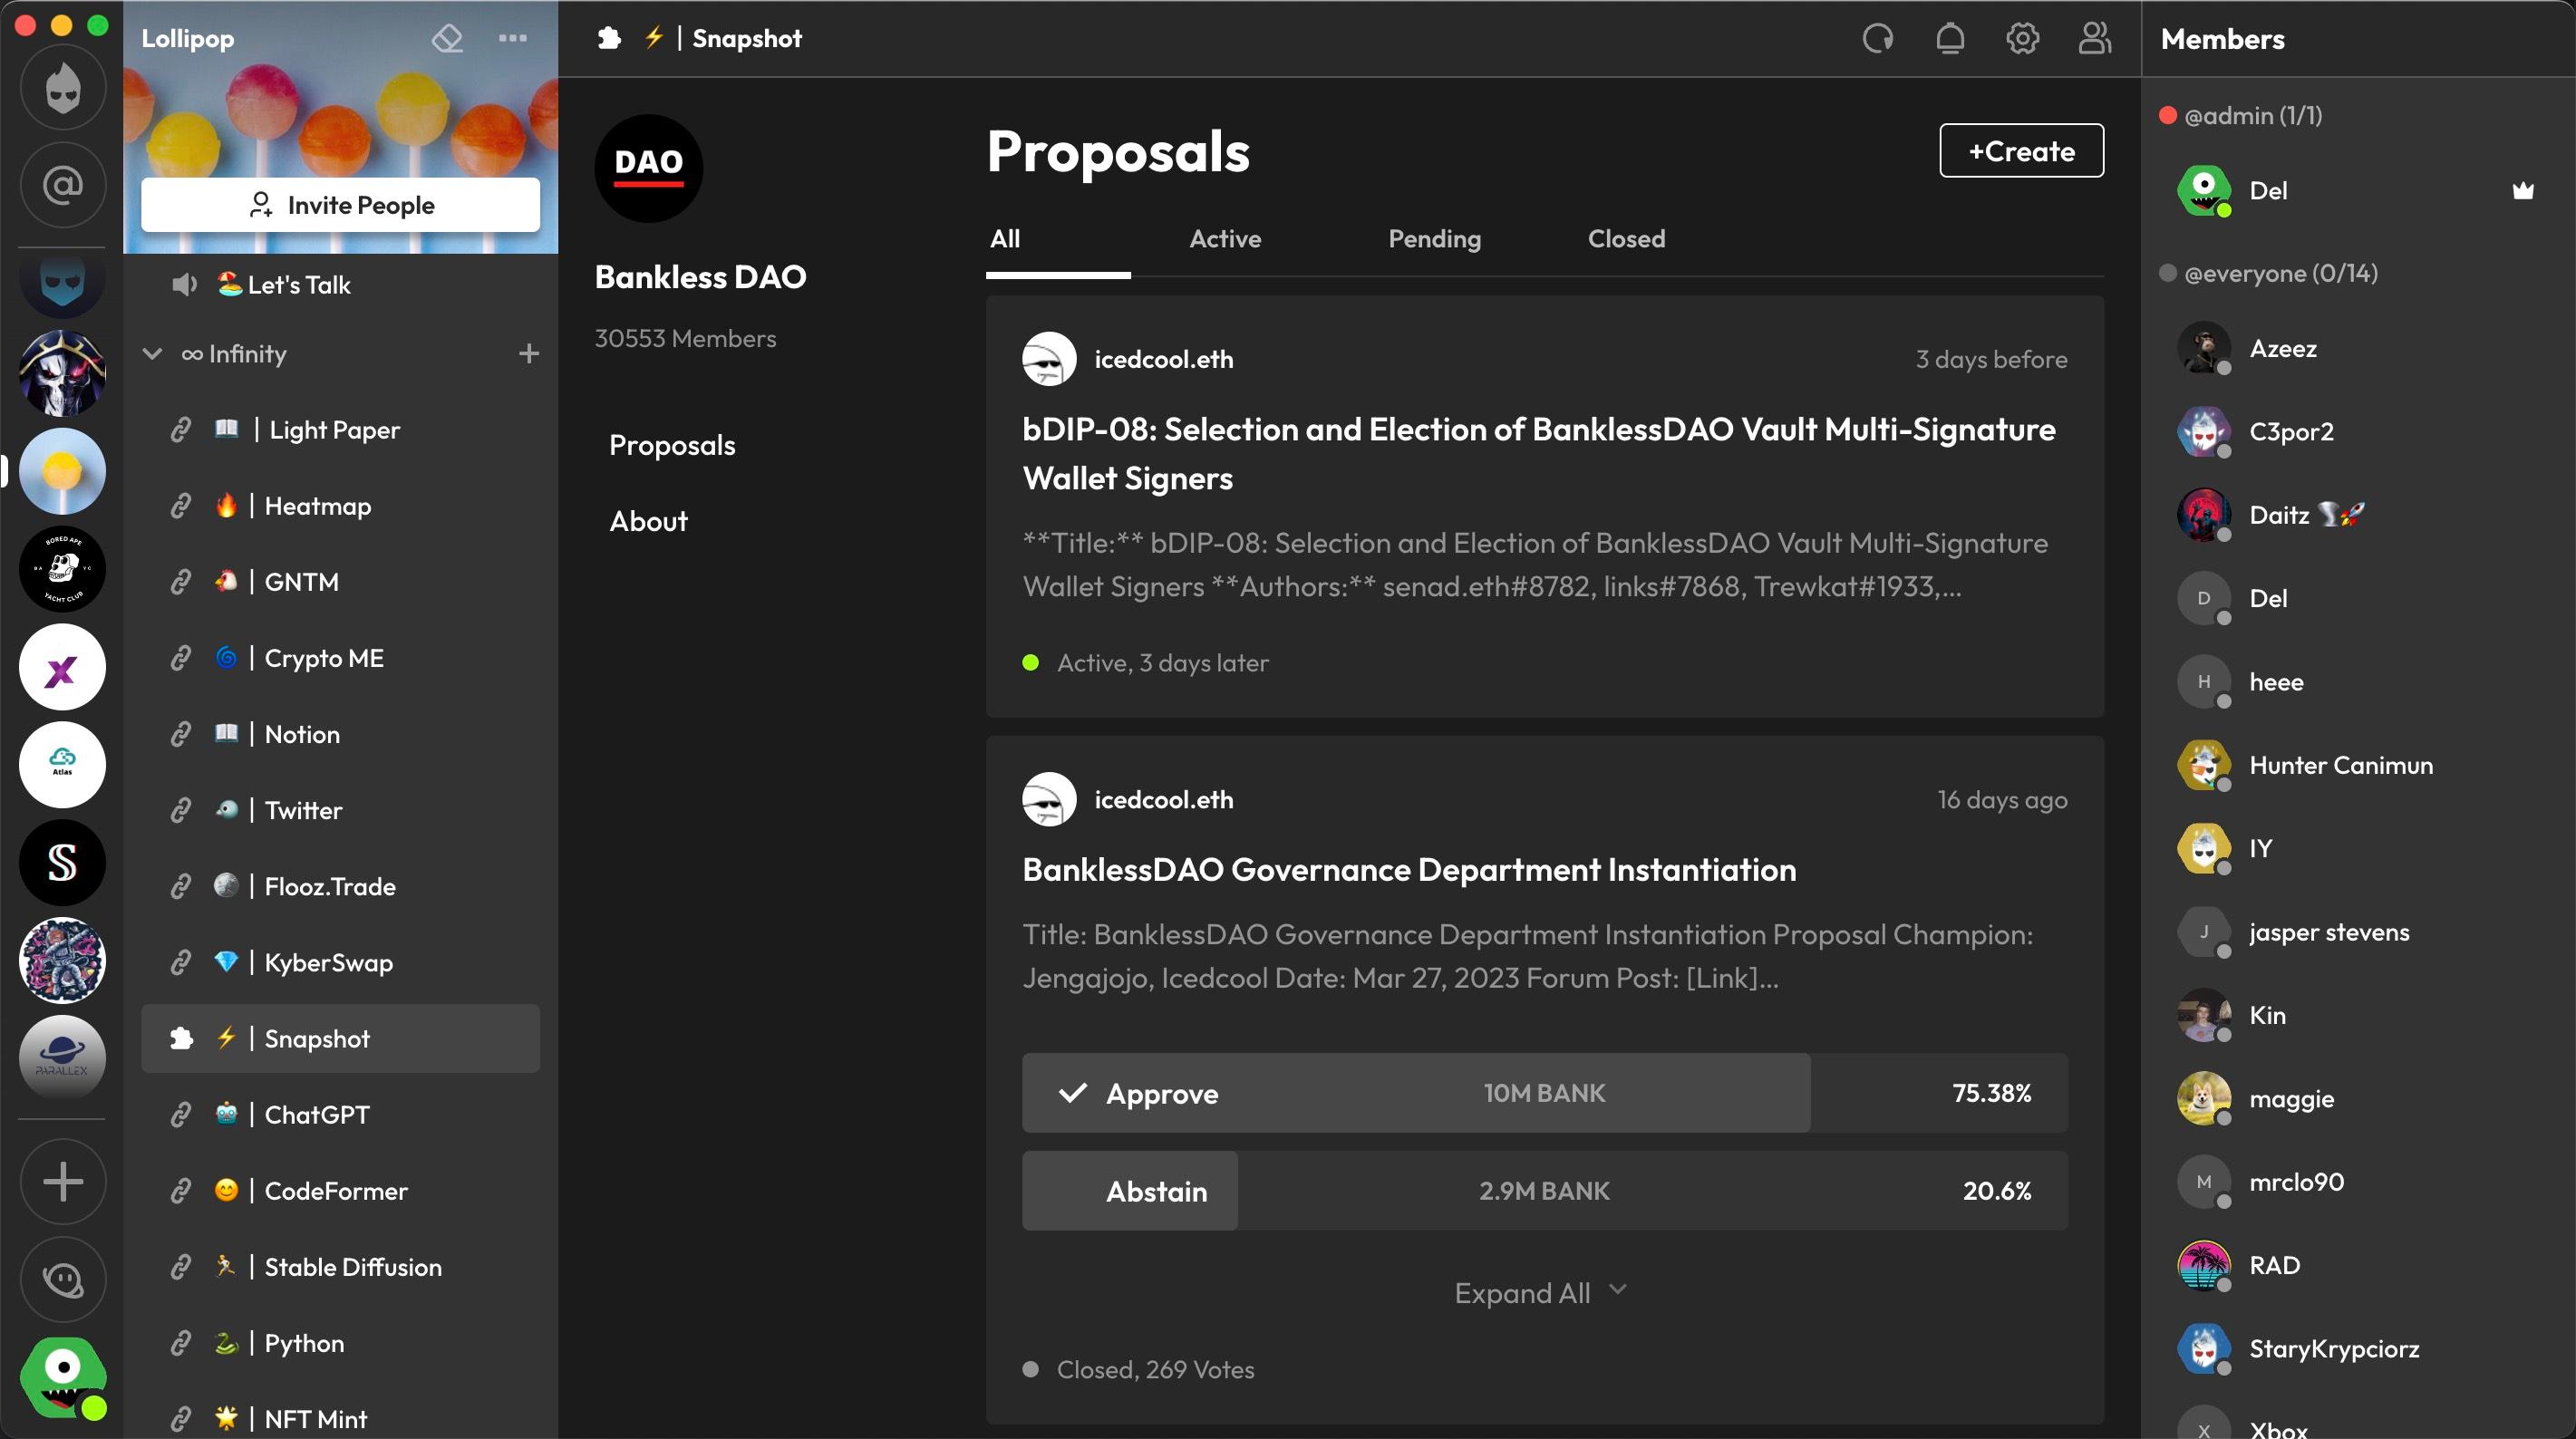
Task: Open direct mentions @ icon
Action: 63,185
